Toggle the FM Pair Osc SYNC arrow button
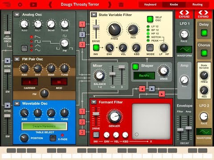214x160 pixels. click(x=8, y=60)
